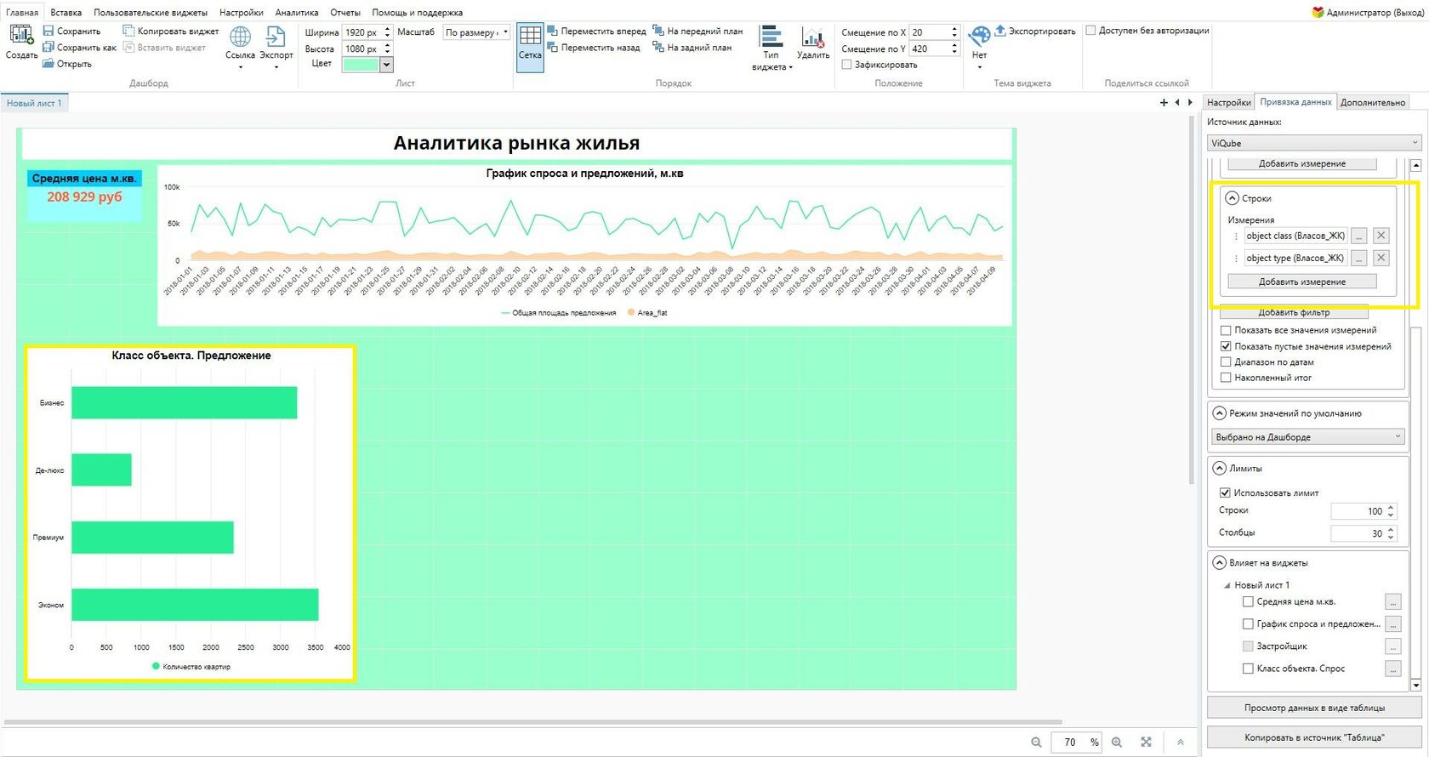This screenshot has width=1429, height=757.
Task: Click Просмотр данных в виде таблицы
Action: tap(1314, 708)
